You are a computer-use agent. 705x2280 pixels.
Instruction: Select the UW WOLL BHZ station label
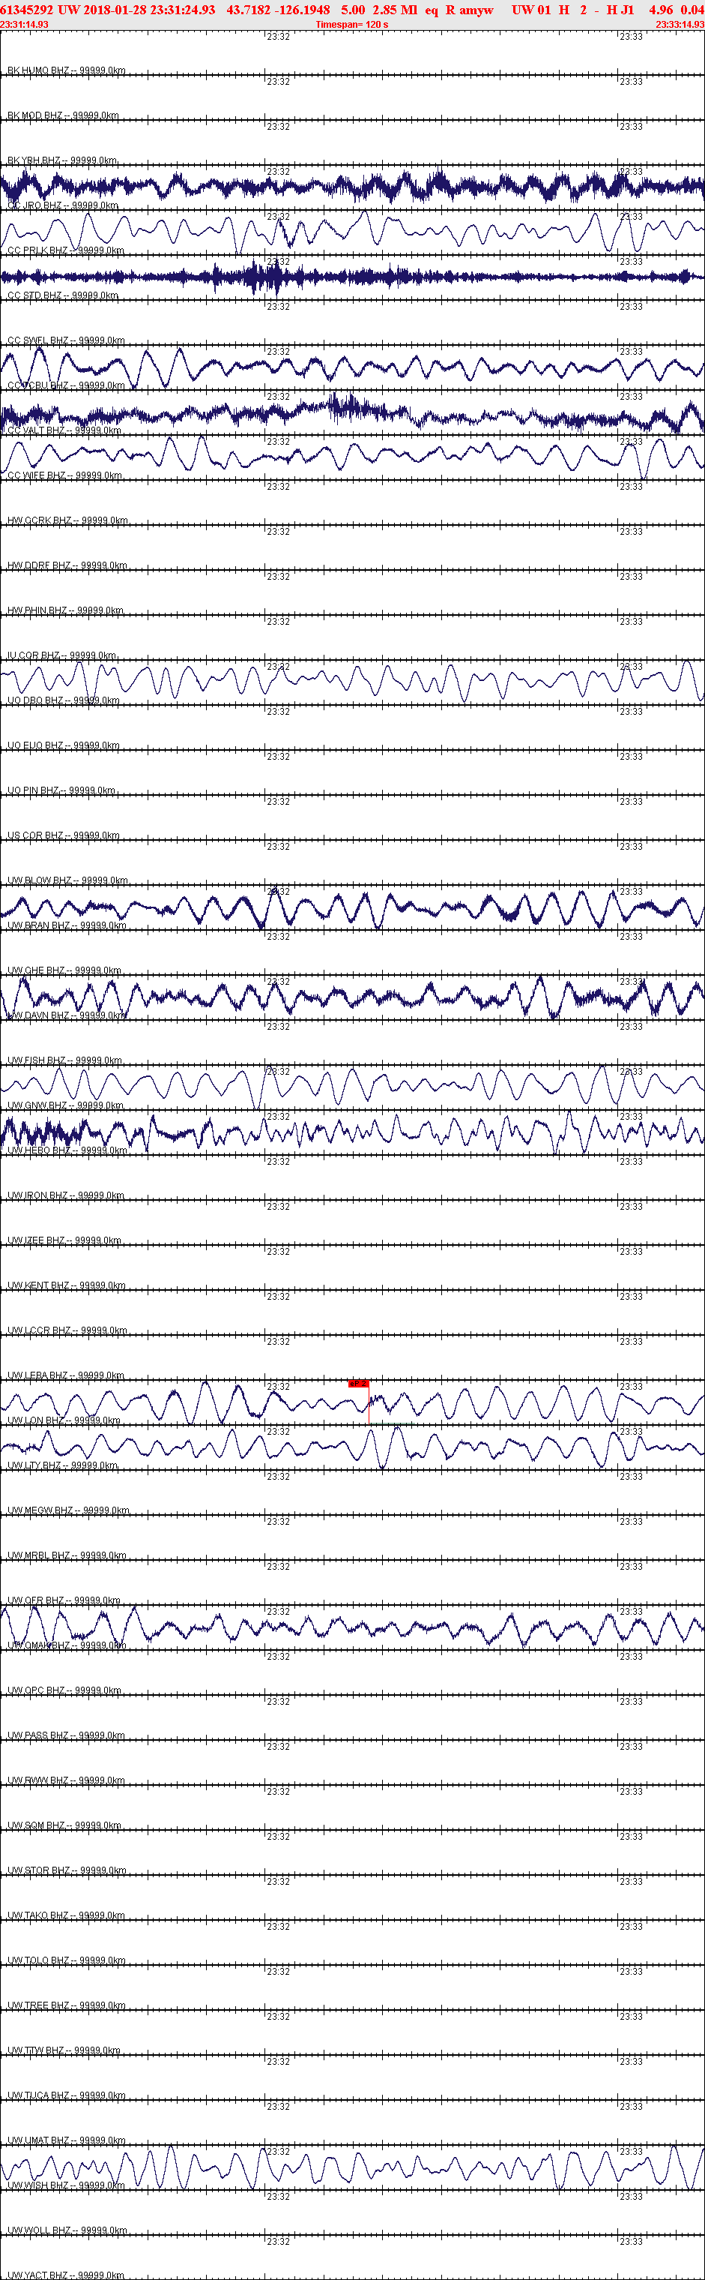point(67,2230)
